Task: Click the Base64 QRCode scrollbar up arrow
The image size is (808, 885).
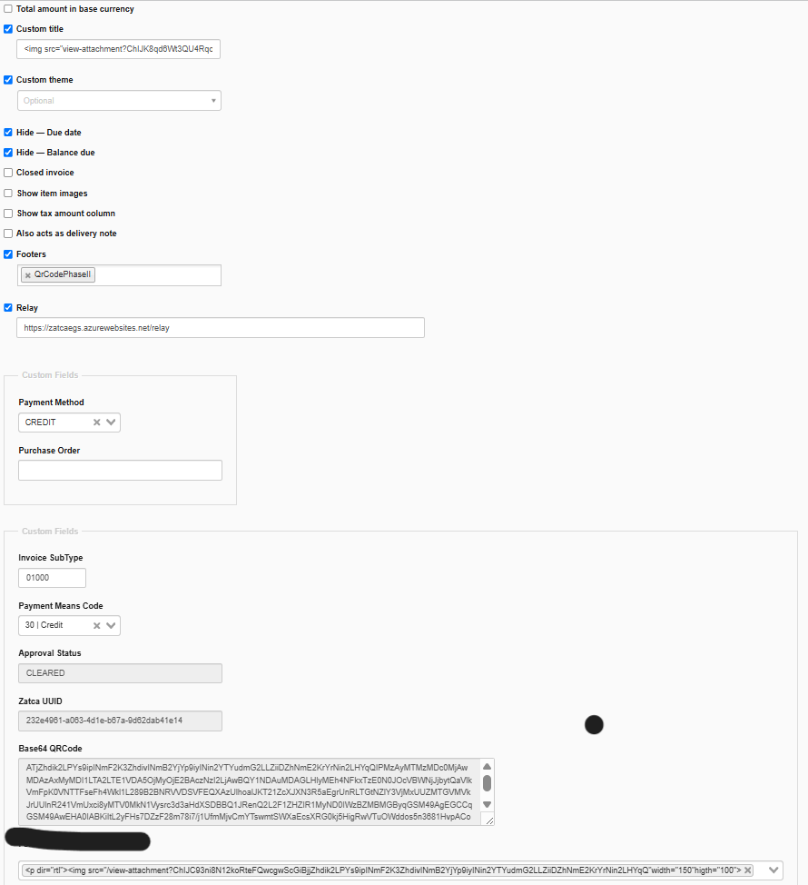Action: 488,767
